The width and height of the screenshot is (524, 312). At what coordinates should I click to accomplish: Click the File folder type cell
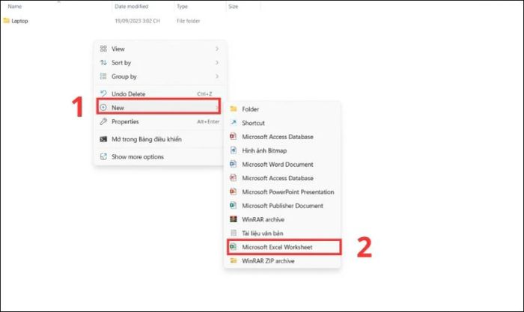pyautogui.click(x=188, y=21)
